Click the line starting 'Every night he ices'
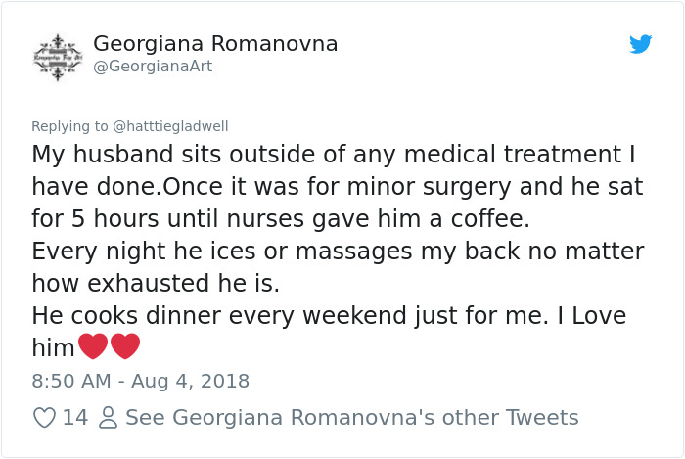685x459 pixels. click(338, 252)
